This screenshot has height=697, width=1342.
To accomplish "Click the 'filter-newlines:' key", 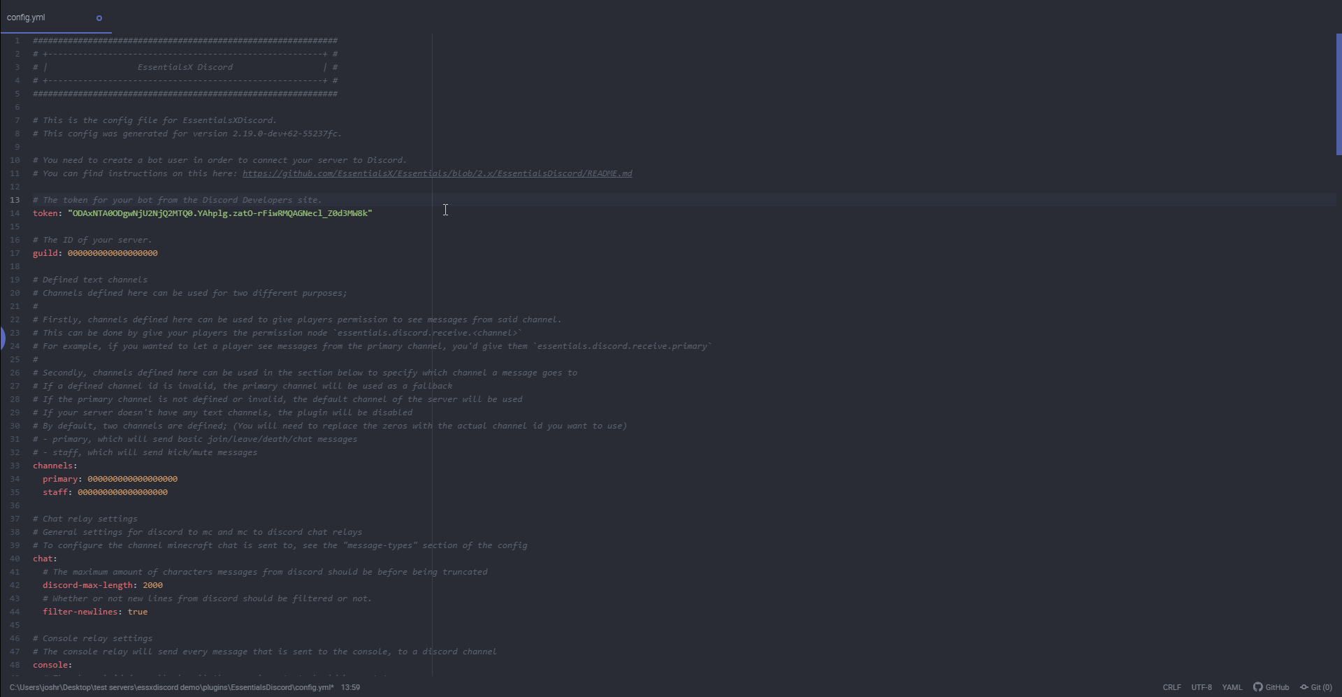I will [x=82, y=612].
